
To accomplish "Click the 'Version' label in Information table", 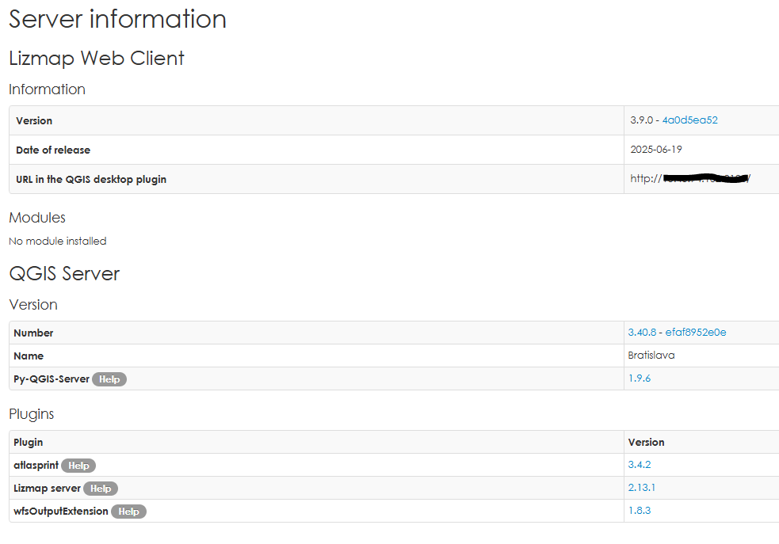I will (x=34, y=120).
